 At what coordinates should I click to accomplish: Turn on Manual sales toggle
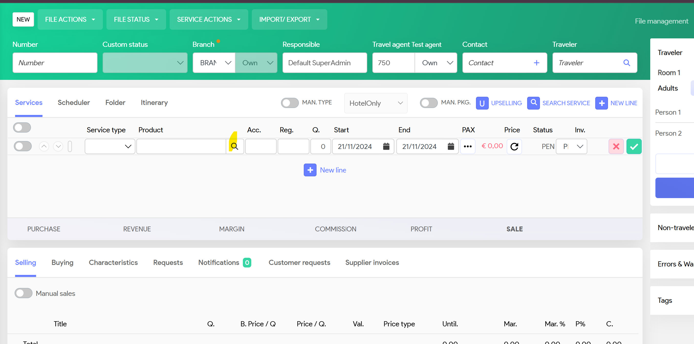coord(24,293)
